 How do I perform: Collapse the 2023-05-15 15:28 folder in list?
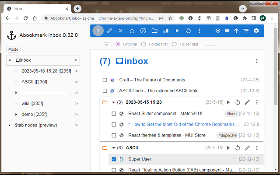pos(113,102)
